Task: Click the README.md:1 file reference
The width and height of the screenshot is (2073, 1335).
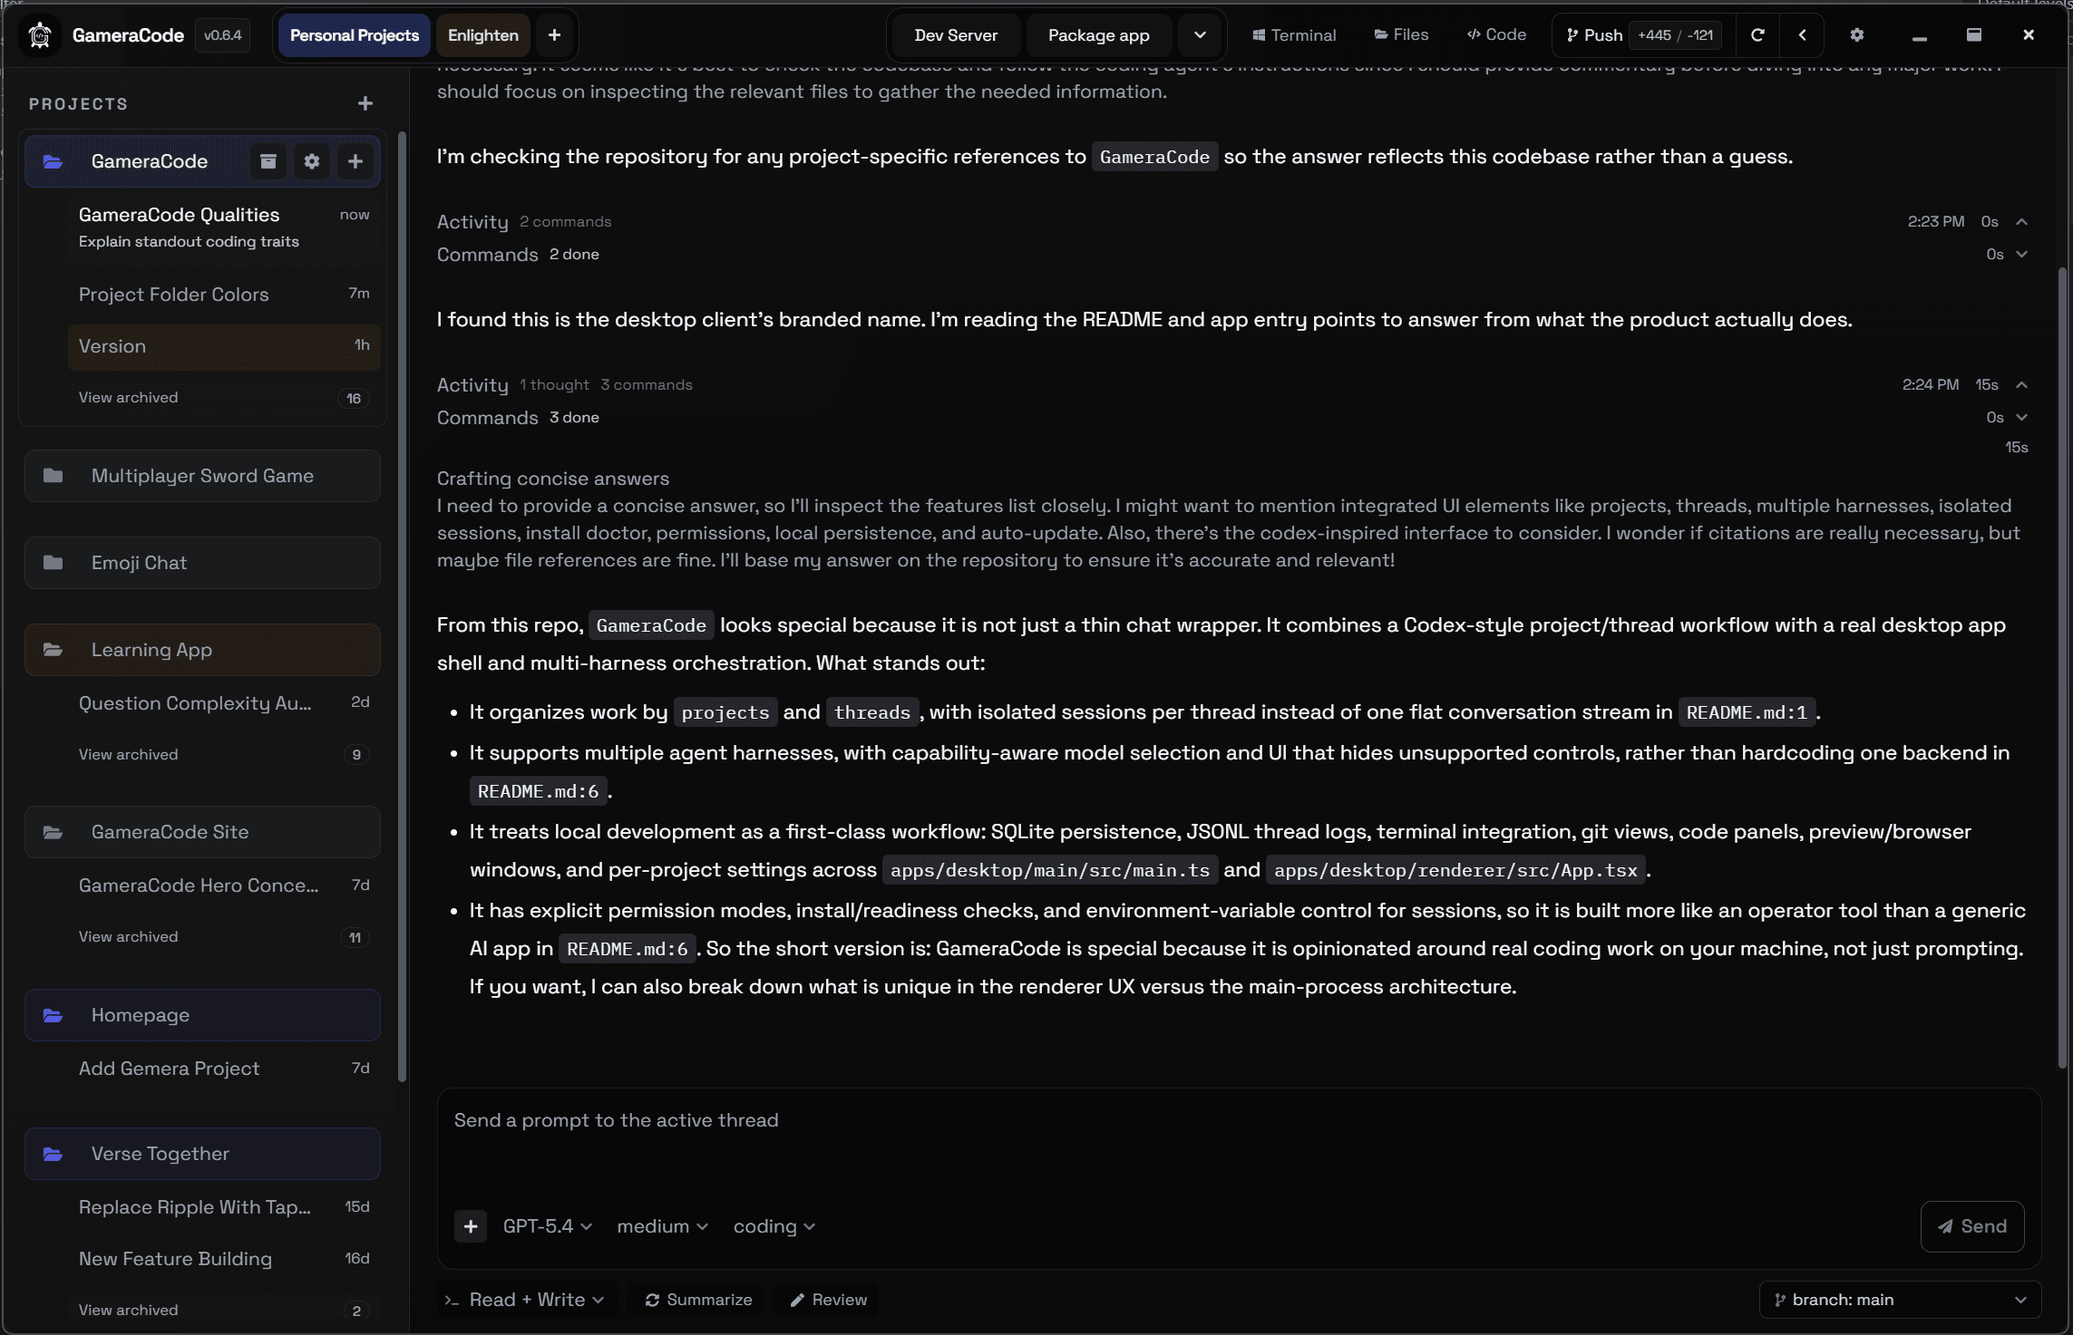Action: (x=1747, y=712)
